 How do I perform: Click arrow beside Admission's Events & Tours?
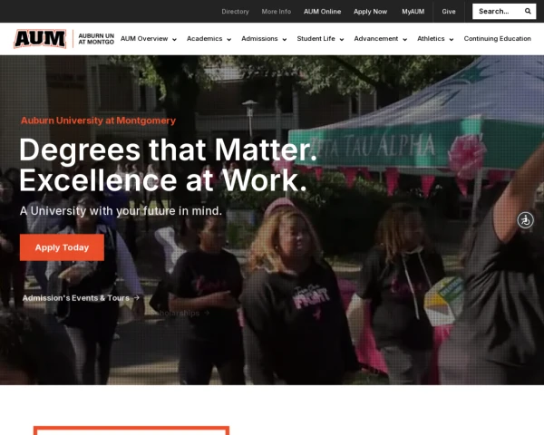(x=137, y=297)
